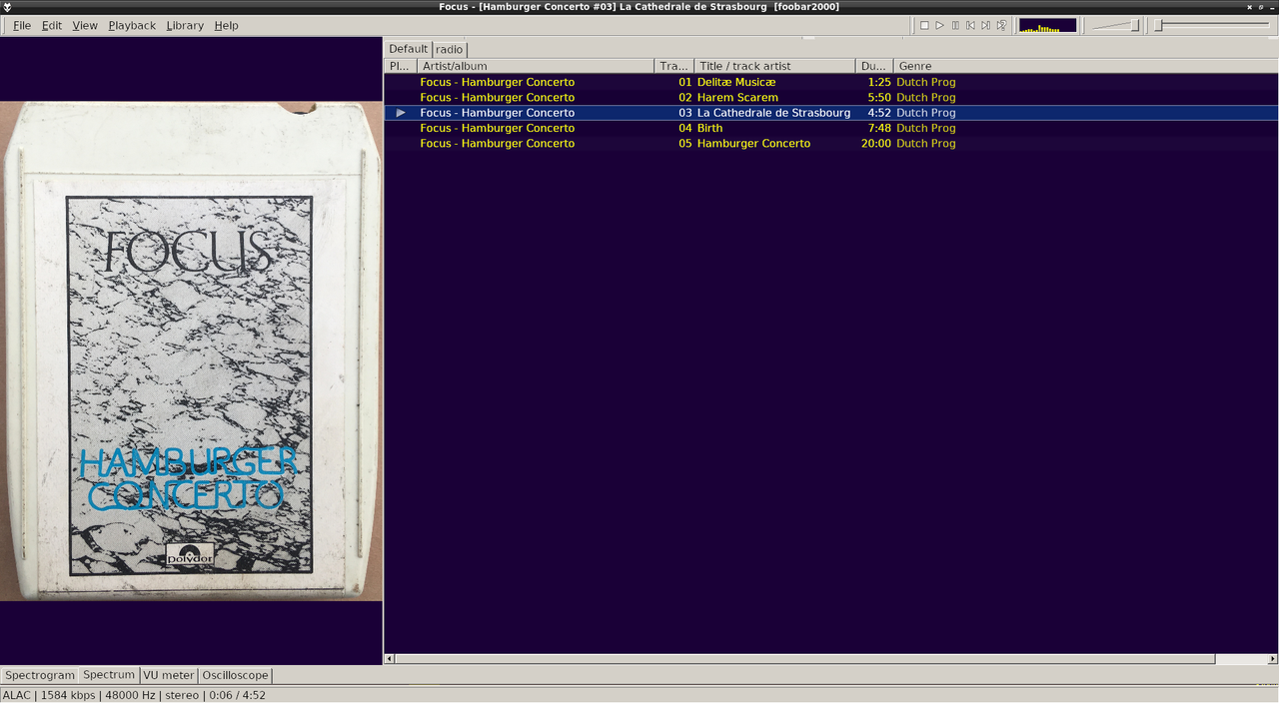
Task: Click the spectrum visualization in toolbar
Action: coord(1047,25)
